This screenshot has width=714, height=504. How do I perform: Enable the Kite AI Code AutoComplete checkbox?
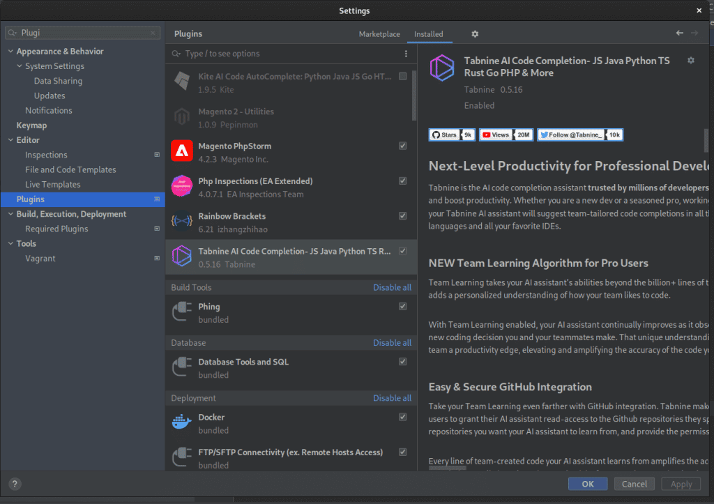tap(402, 76)
